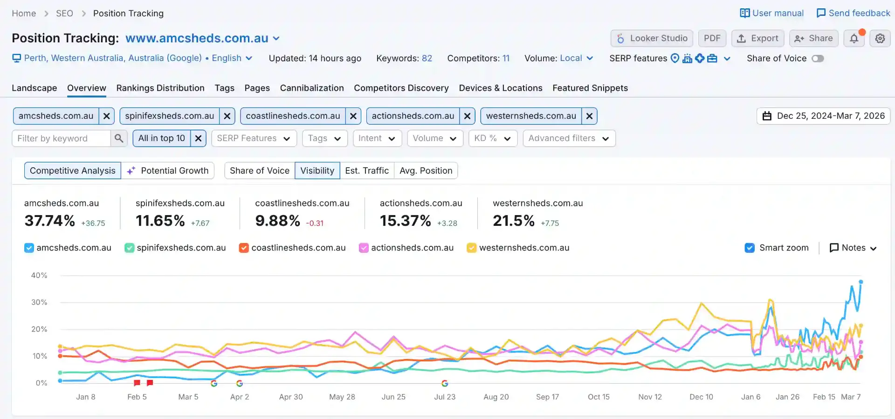Expand the Volume filter dropdown

435,138
